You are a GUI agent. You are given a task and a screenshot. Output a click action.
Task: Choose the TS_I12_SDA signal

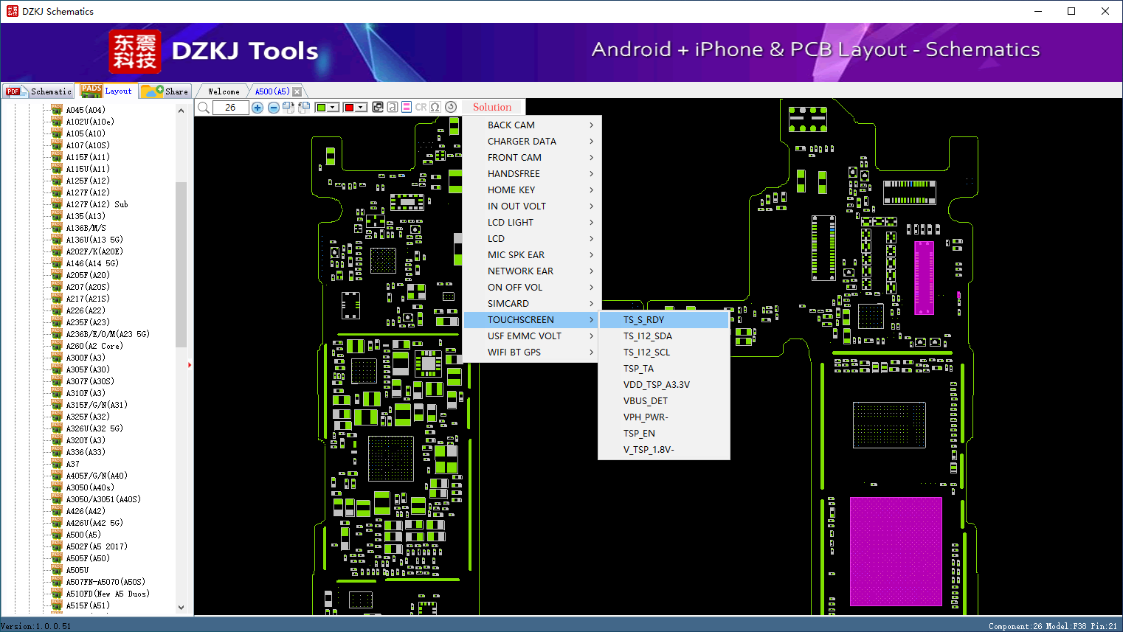click(x=664, y=336)
